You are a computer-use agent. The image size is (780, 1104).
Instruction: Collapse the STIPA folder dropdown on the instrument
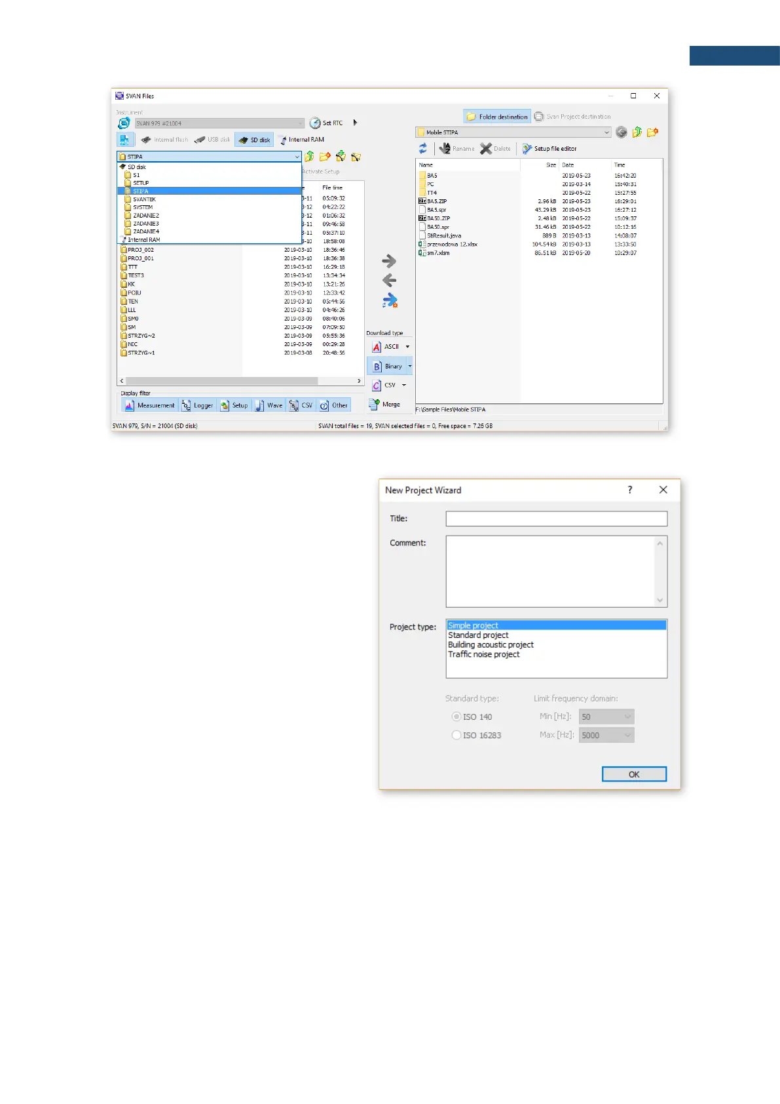point(297,157)
